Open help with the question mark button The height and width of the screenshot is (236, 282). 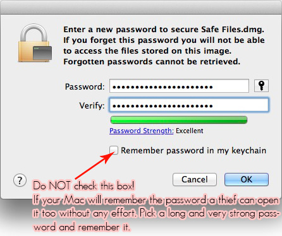pyautogui.click(x=20, y=180)
